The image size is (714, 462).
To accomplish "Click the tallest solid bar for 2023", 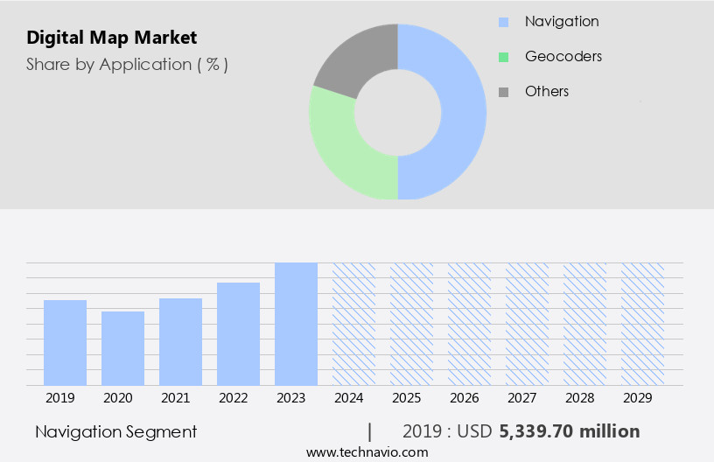I will click(x=296, y=324).
